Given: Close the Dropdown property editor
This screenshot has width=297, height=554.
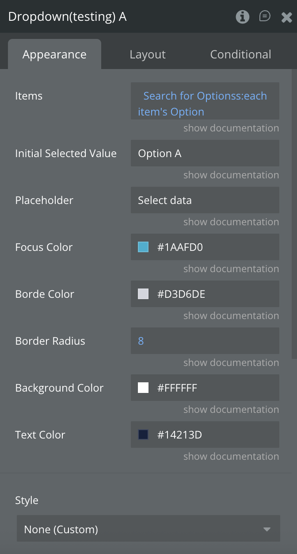Looking at the screenshot, I should click(x=286, y=17).
